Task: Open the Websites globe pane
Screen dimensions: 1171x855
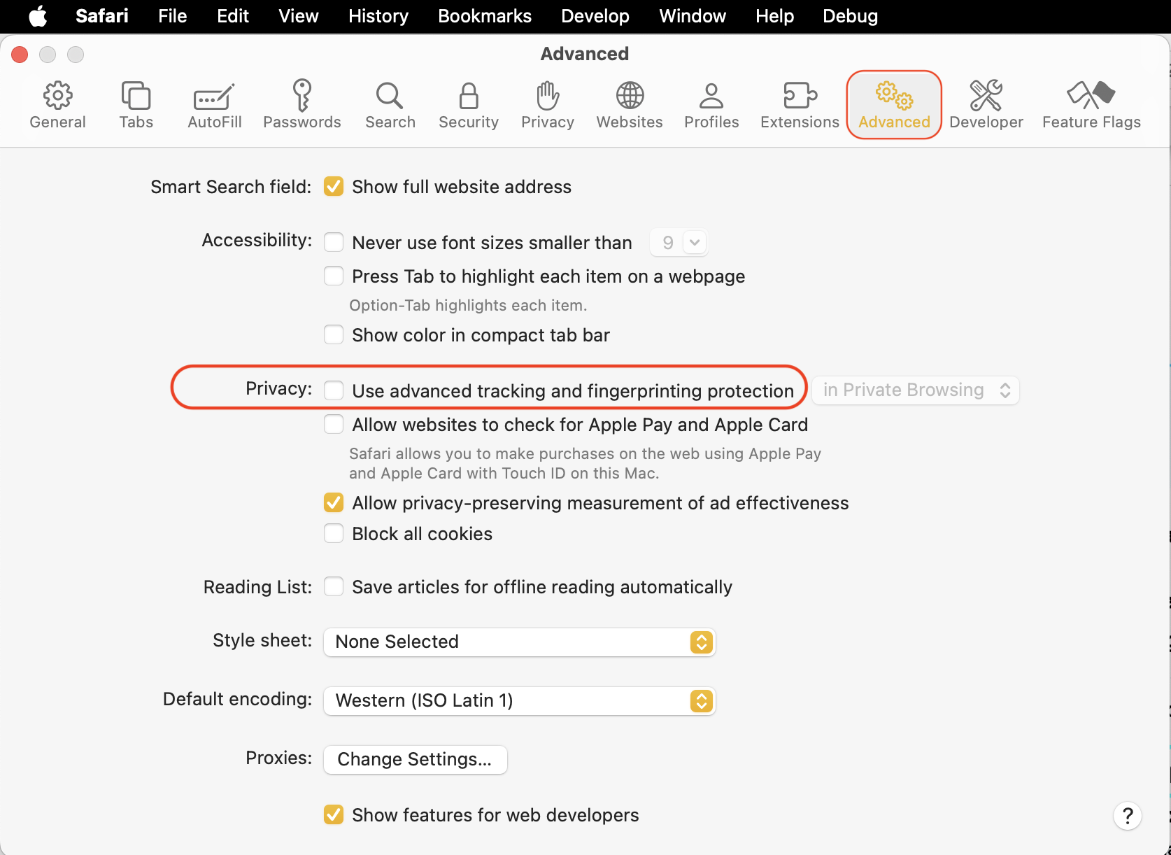Action: pyautogui.click(x=630, y=106)
